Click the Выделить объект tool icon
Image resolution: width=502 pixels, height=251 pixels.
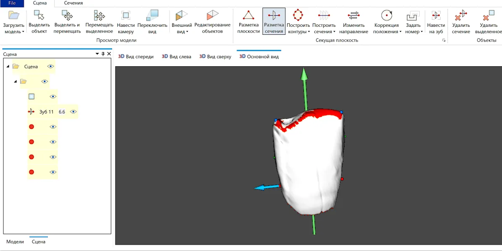pyautogui.click(x=39, y=16)
